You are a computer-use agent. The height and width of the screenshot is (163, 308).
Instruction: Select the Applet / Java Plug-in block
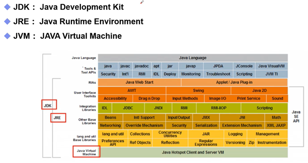pos(234,82)
